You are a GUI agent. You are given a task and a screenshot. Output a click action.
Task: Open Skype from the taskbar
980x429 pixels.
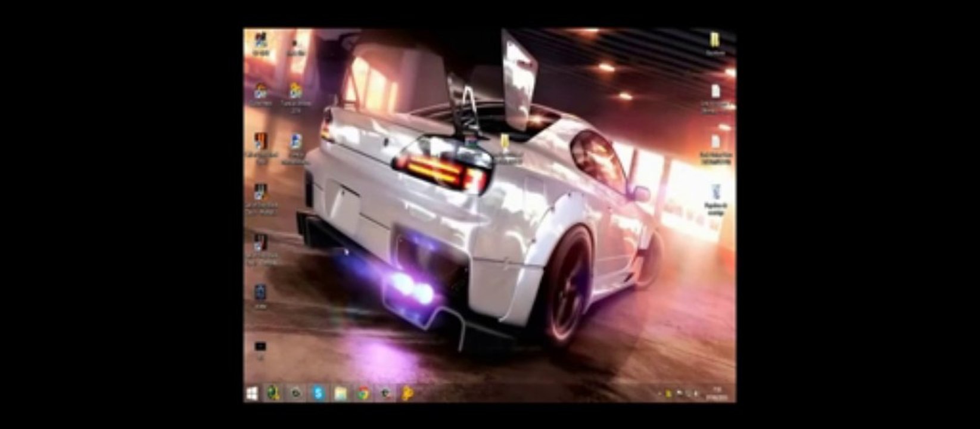click(319, 393)
